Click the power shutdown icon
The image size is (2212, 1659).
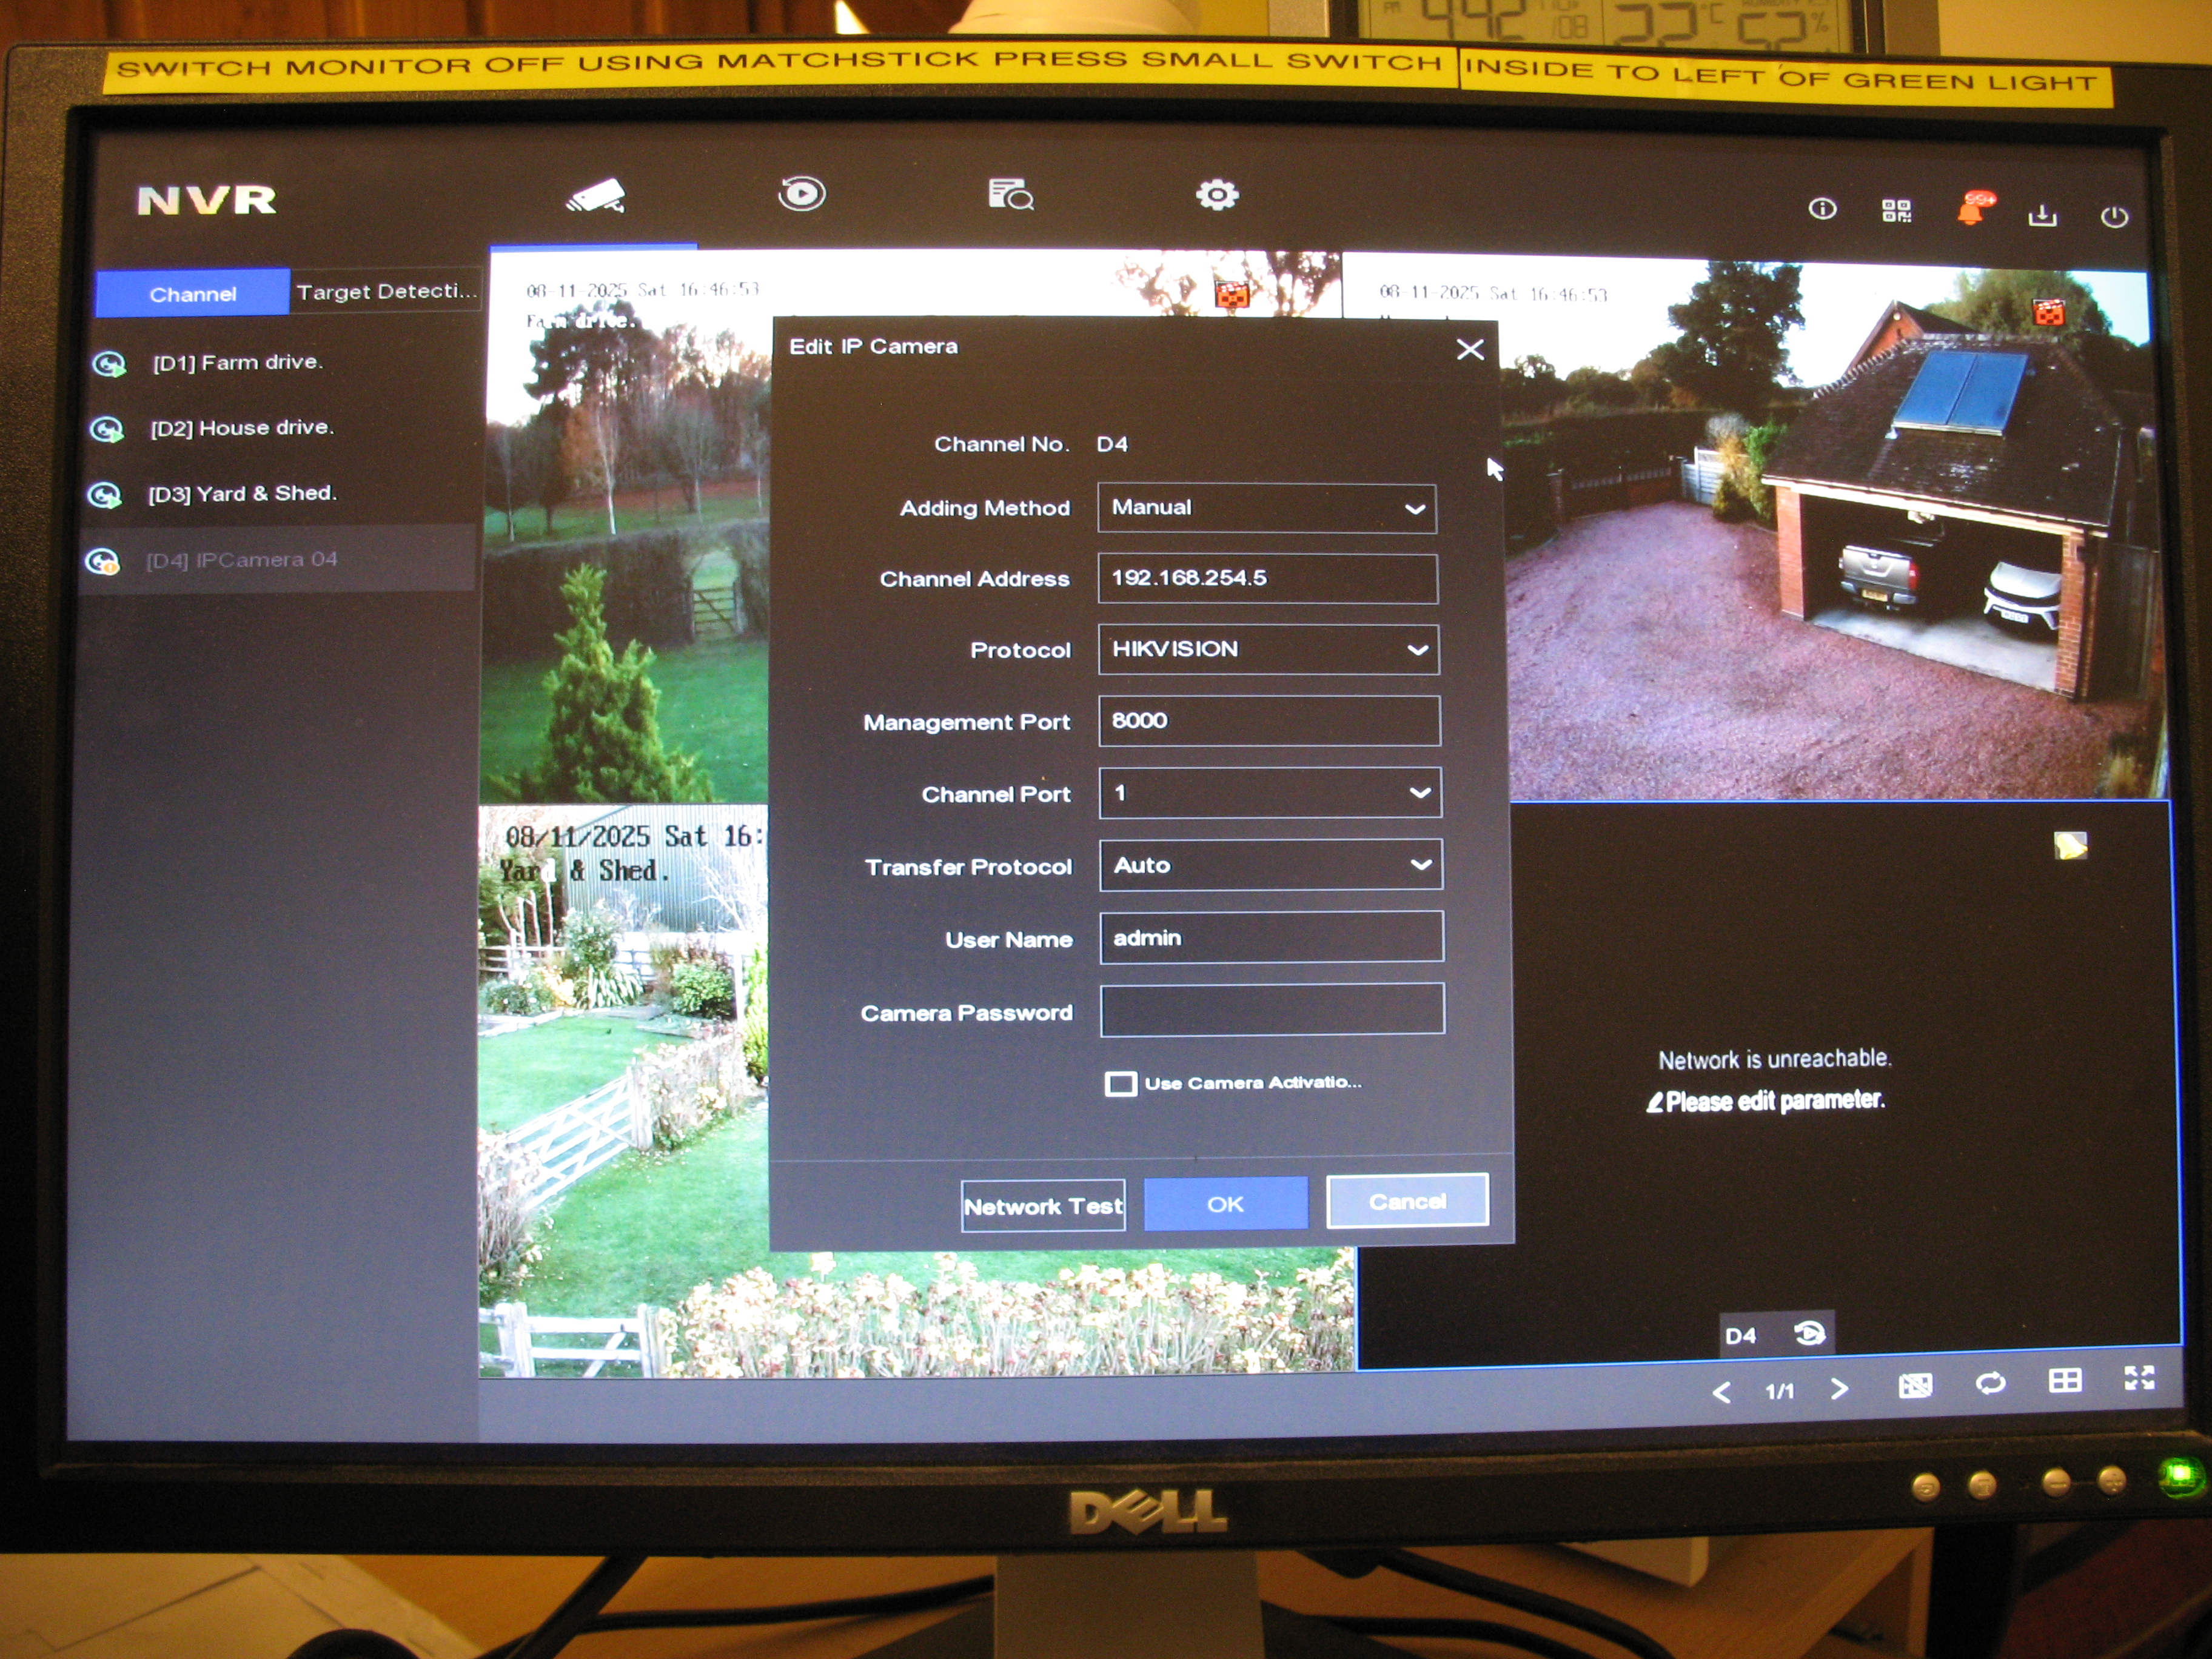click(x=2114, y=216)
